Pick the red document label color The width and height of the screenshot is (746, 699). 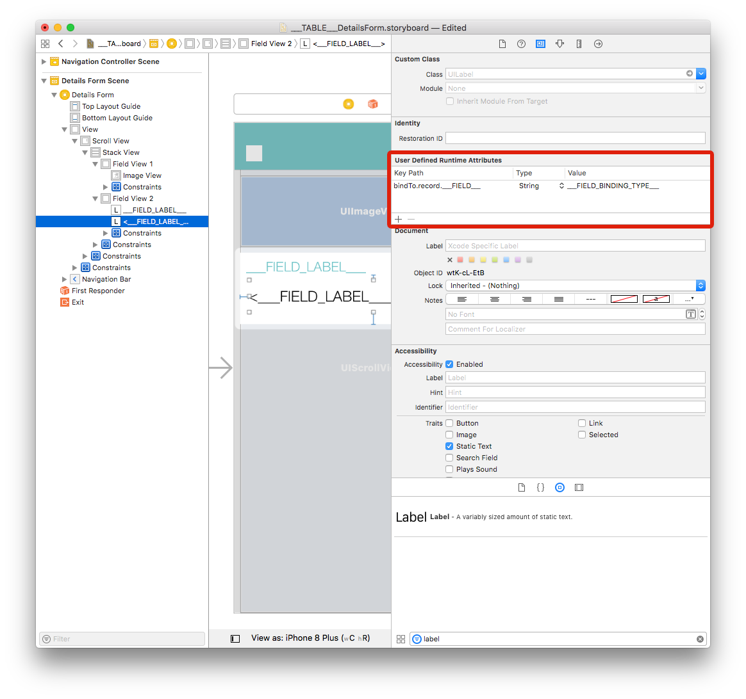coord(460,260)
